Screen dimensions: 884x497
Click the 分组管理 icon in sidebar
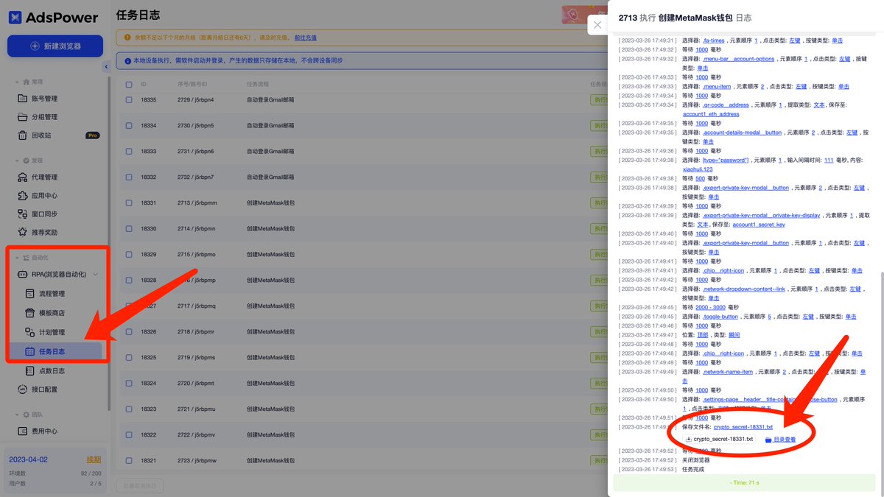[x=23, y=117]
